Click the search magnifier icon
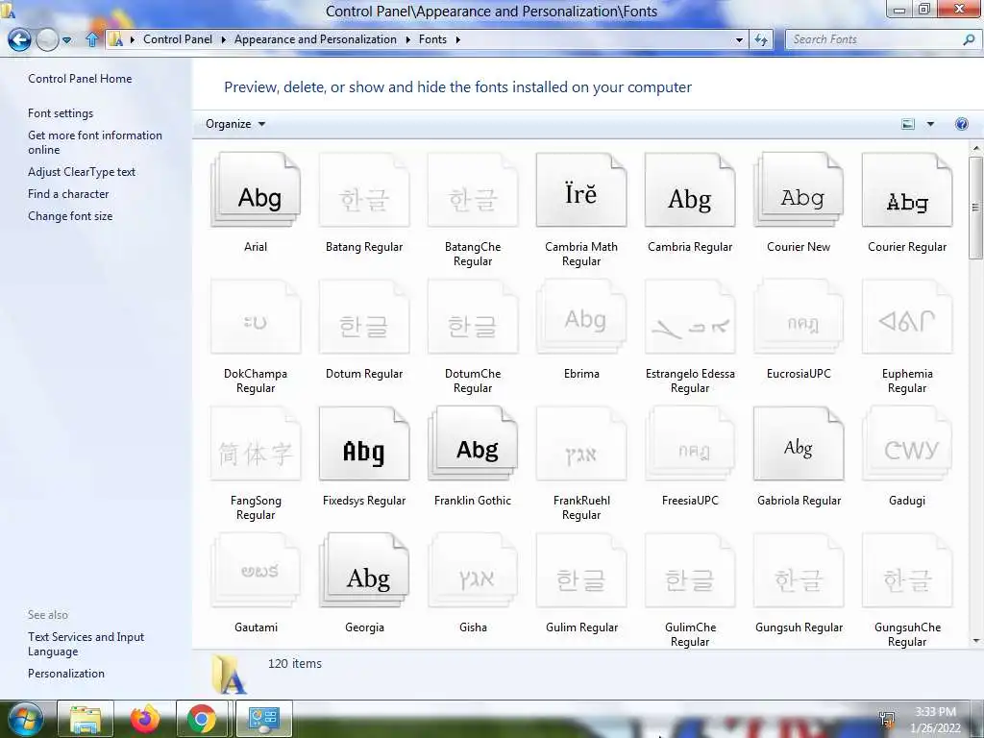 (x=969, y=39)
